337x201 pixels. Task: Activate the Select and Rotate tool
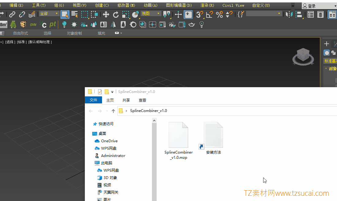[115, 14]
